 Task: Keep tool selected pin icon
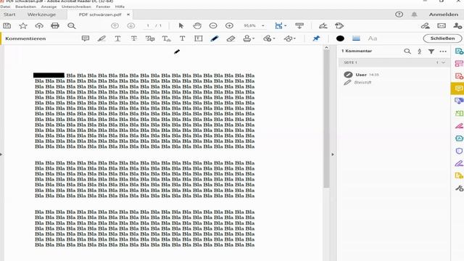point(316,38)
